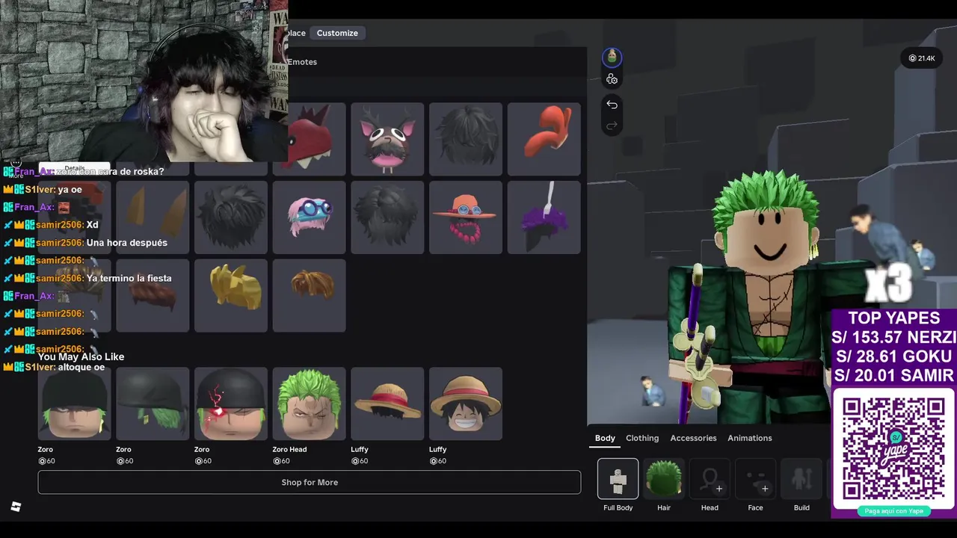The image size is (957, 538).
Task: Undo last avatar change
Action: [x=612, y=105]
